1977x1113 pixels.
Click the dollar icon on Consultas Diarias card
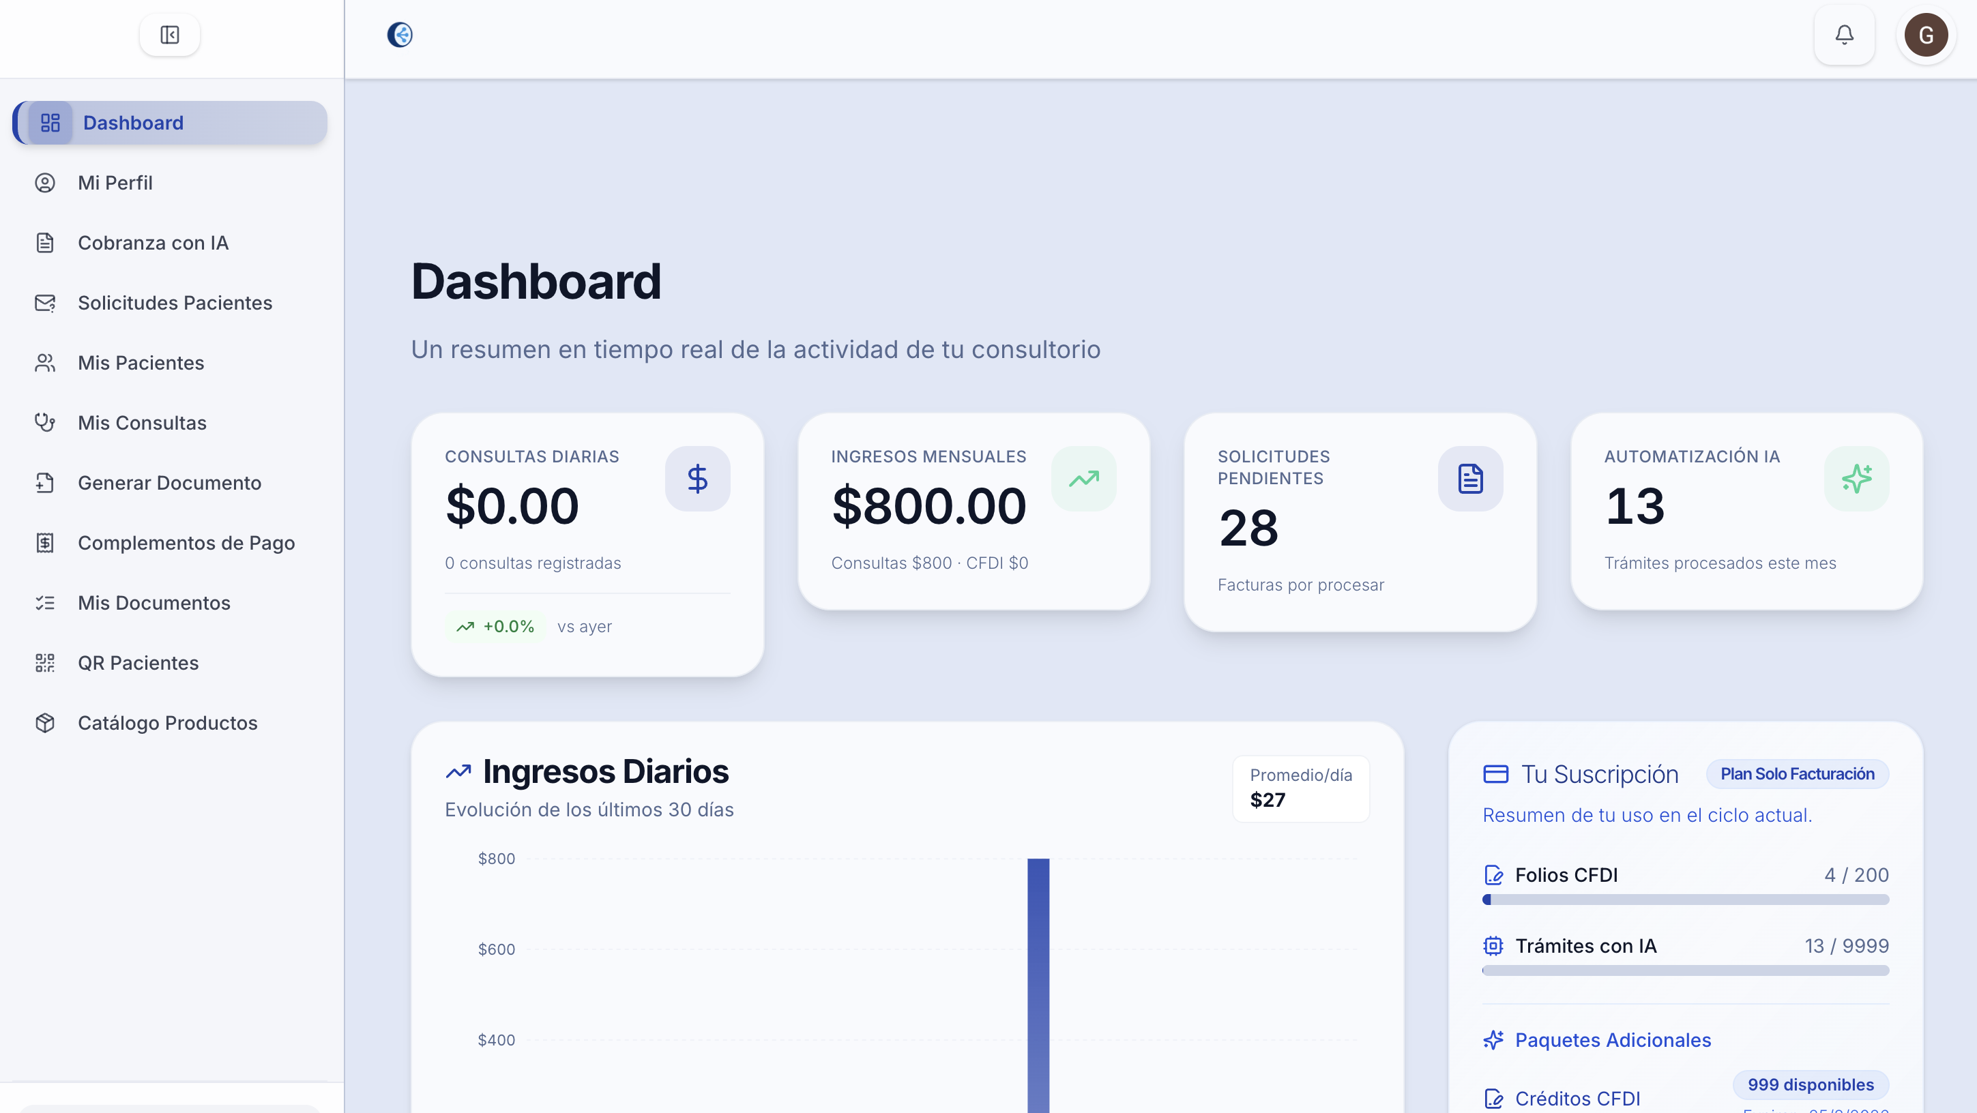click(x=698, y=479)
